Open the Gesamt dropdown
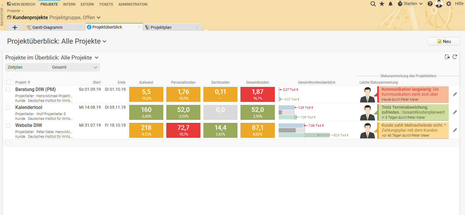 pyautogui.click(x=74, y=67)
